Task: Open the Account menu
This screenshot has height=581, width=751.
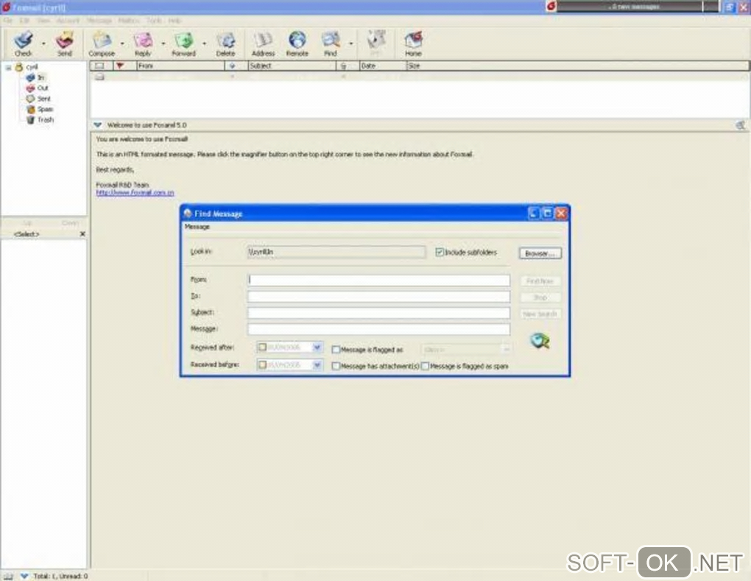Action: (x=68, y=21)
